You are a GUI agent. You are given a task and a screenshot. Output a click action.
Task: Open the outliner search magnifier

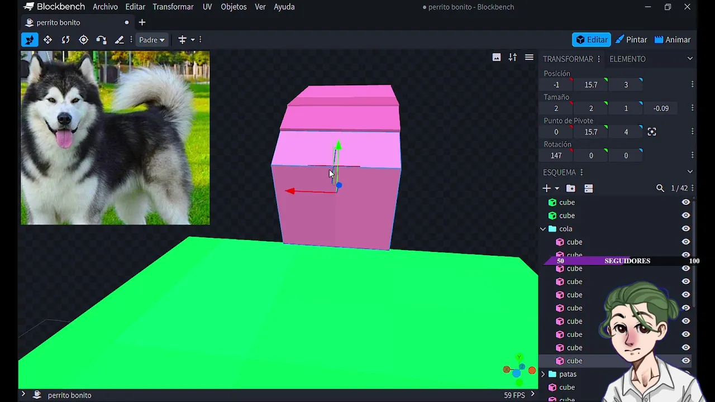click(660, 188)
